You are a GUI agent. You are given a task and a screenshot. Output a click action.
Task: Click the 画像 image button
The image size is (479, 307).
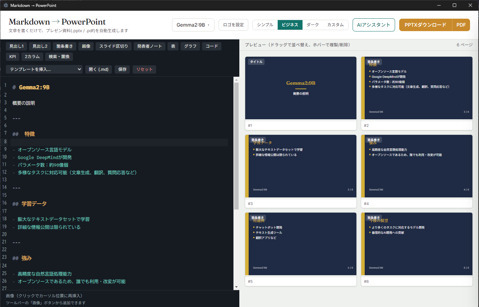point(86,46)
